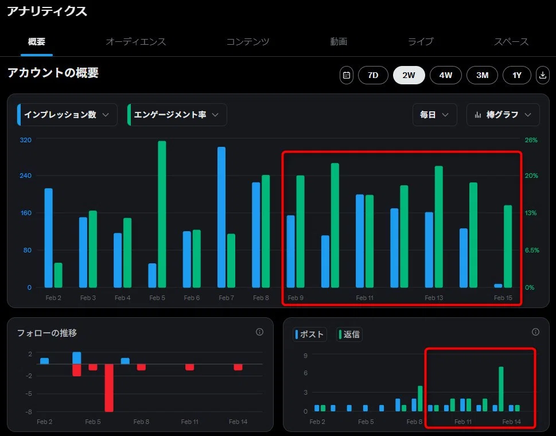Switch to the 動画 tab
Image resolution: width=556 pixels, height=436 pixels.
pos(339,41)
